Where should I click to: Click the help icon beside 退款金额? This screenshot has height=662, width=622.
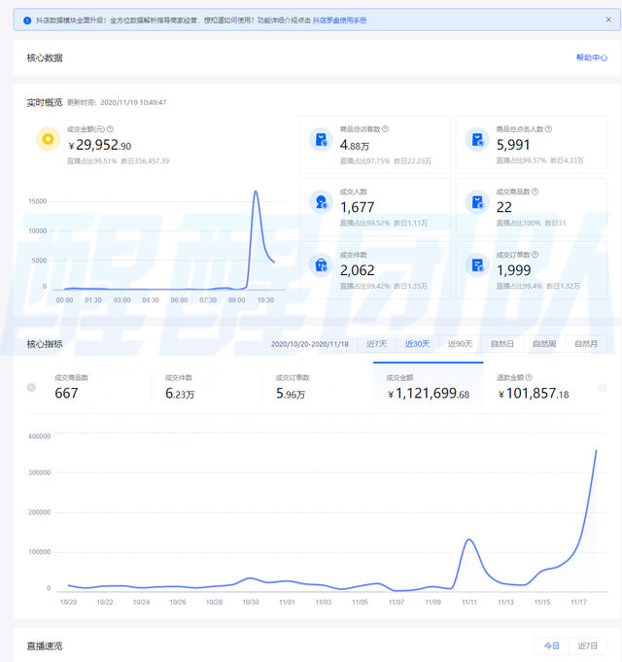pyautogui.click(x=529, y=377)
